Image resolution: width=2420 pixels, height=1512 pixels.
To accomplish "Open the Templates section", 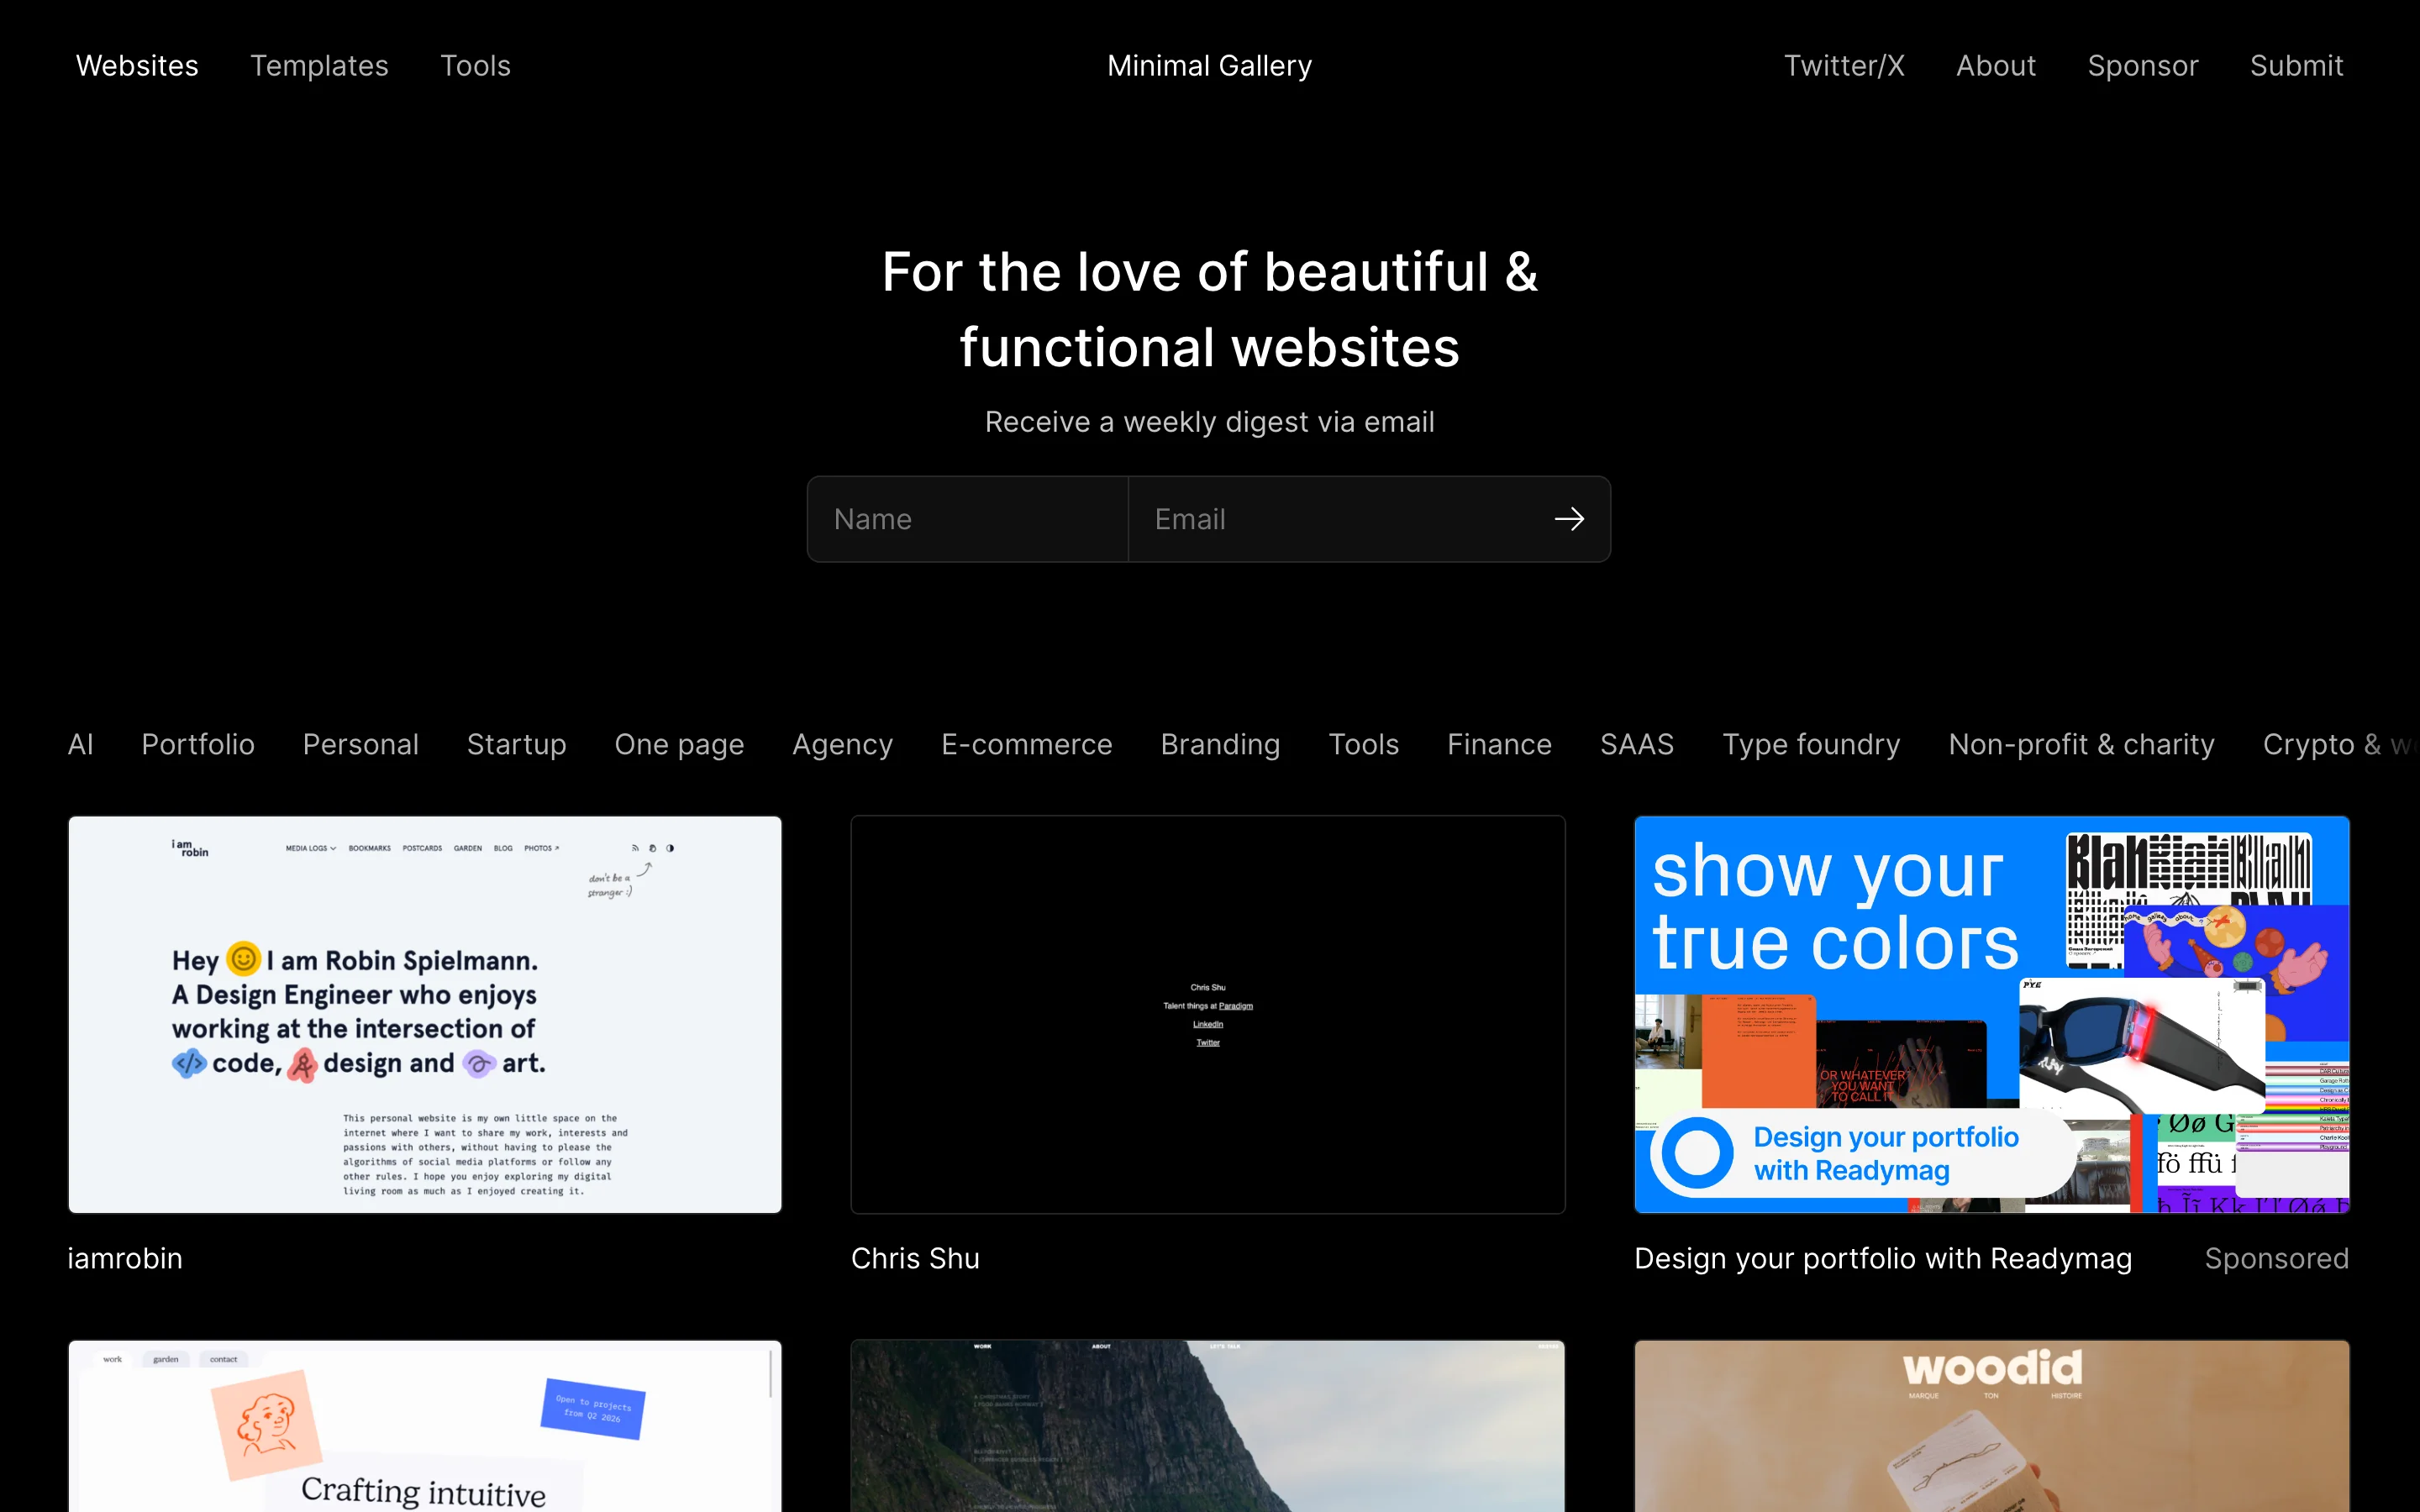I will click(319, 65).
